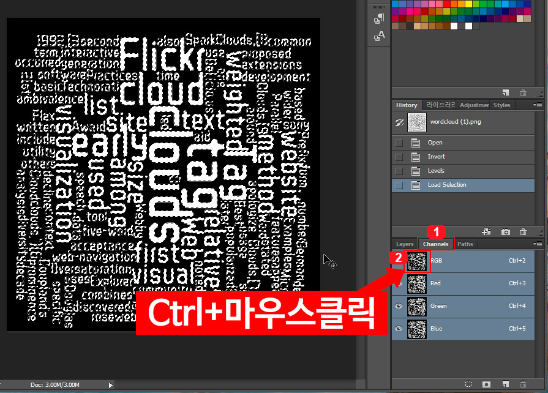The height and width of the screenshot is (393, 548).
Task: Click the Blue channel thumbnail
Action: coord(417,329)
